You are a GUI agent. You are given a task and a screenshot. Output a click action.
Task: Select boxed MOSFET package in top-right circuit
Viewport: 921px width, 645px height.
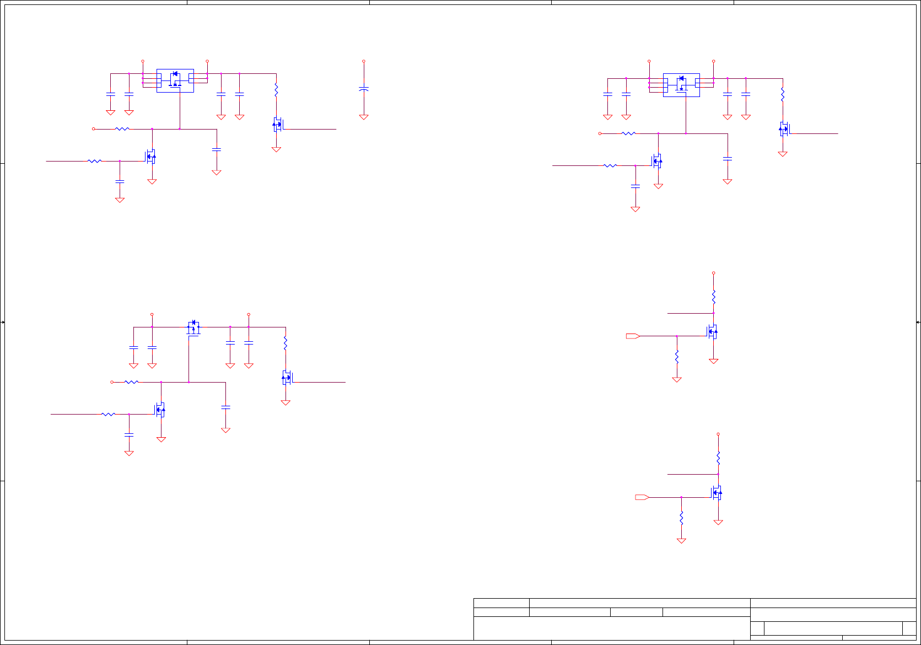(x=681, y=85)
